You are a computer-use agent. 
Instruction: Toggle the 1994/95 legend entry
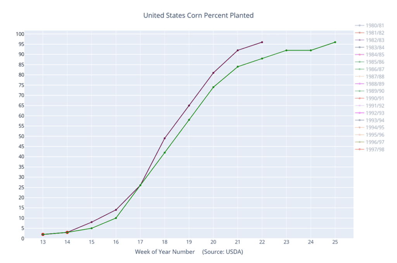(x=369, y=127)
